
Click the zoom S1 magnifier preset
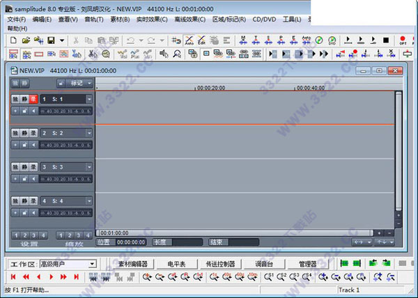268,277
